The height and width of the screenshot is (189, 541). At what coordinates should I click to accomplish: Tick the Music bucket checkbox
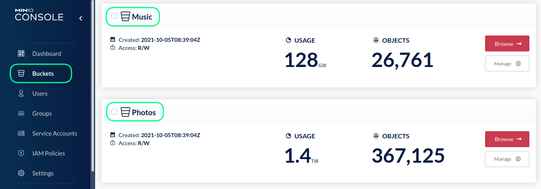(x=114, y=16)
